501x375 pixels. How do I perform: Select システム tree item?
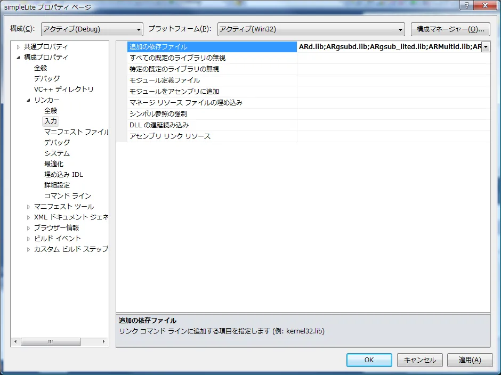pos(57,153)
